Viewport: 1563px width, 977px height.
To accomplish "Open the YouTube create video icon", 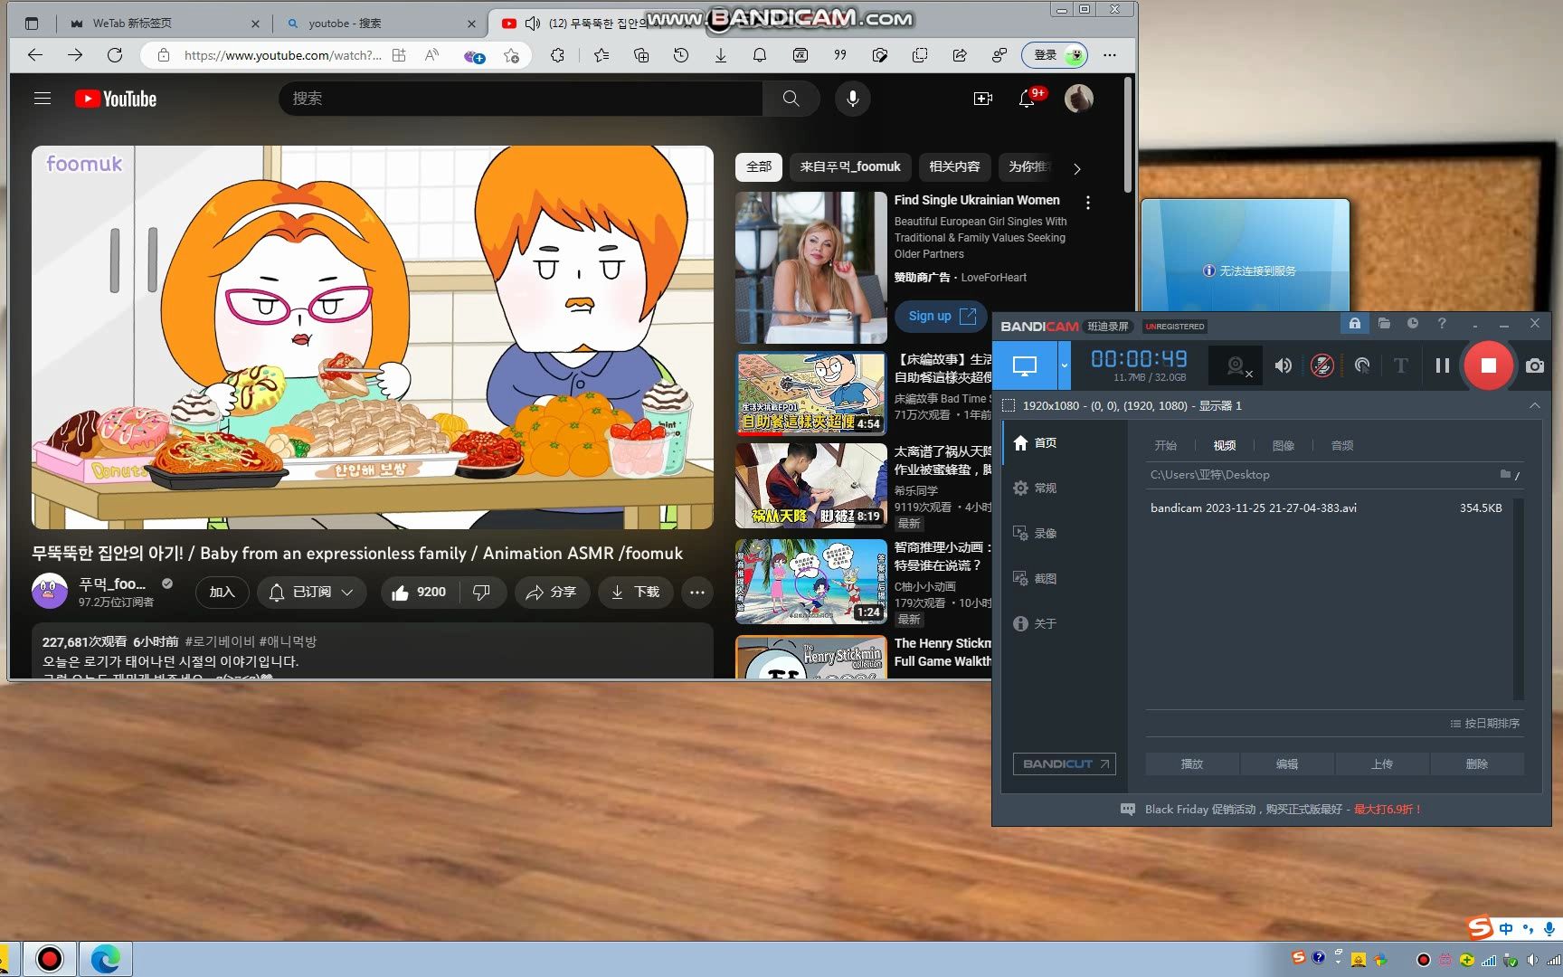I will pyautogui.click(x=982, y=99).
